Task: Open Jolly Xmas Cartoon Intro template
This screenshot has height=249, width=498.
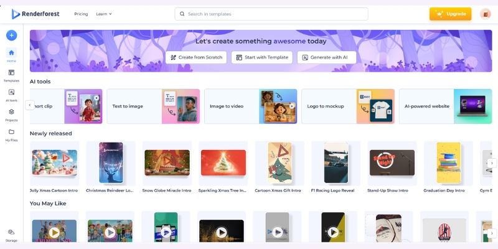Action: [x=55, y=163]
